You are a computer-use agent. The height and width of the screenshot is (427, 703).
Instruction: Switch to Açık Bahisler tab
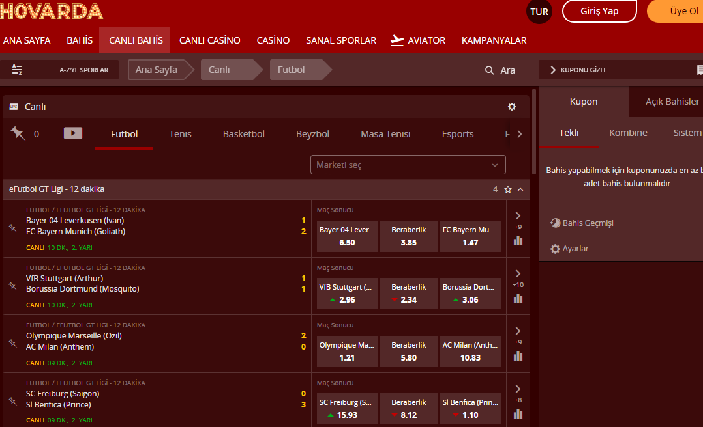[672, 102]
